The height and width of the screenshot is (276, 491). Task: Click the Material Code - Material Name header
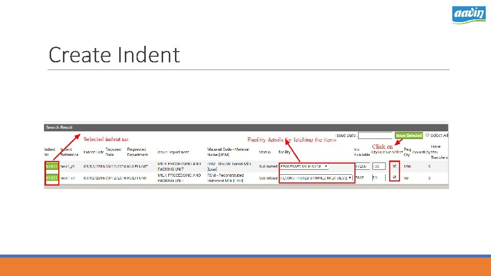[x=228, y=152]
